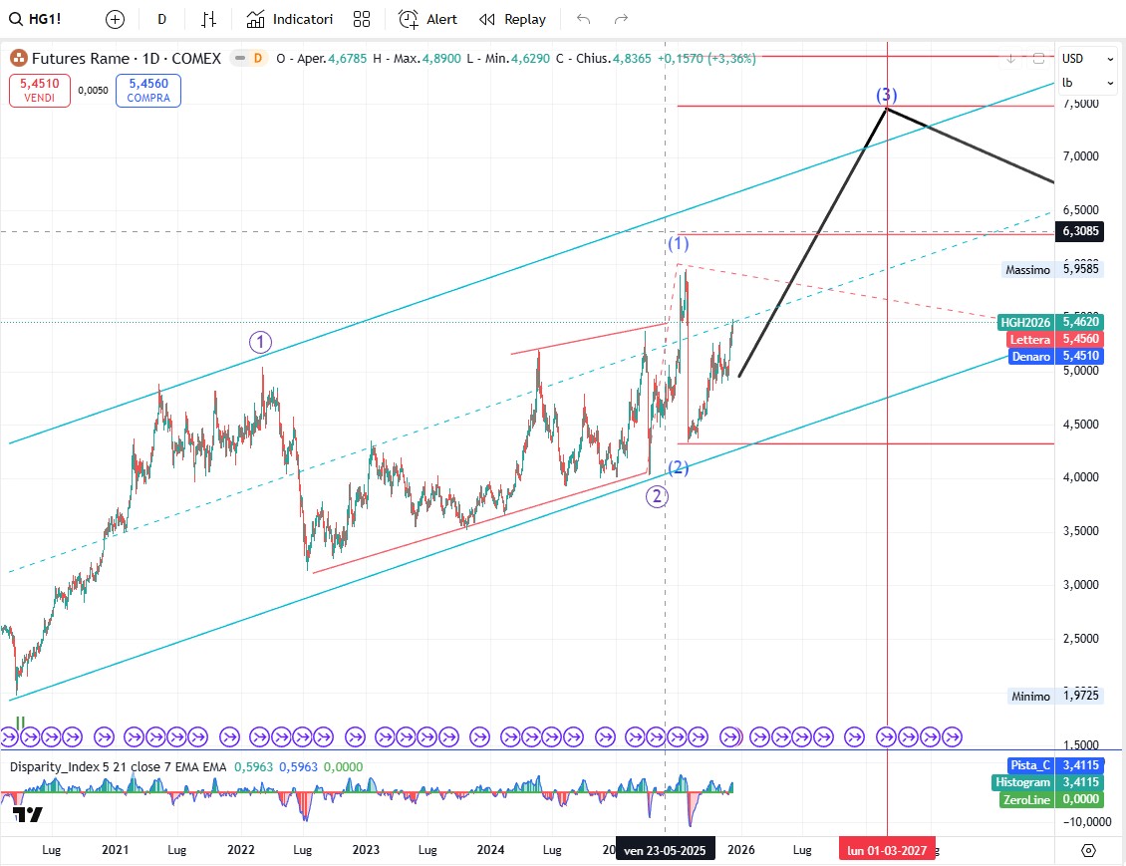Open the four-squares layout templates menu
The width and height of the screenshot is (1126, 866).
tap(362, 19)
